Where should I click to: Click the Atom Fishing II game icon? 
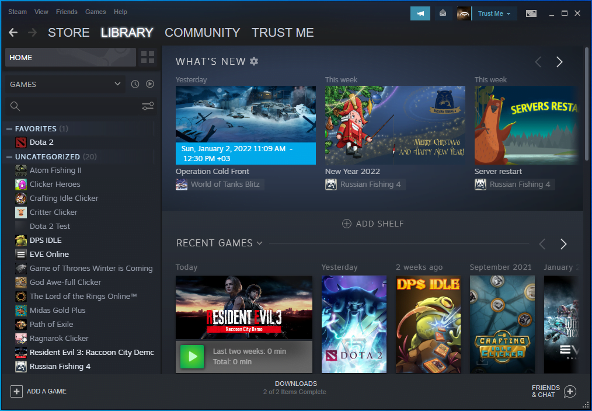pos(21,170)
